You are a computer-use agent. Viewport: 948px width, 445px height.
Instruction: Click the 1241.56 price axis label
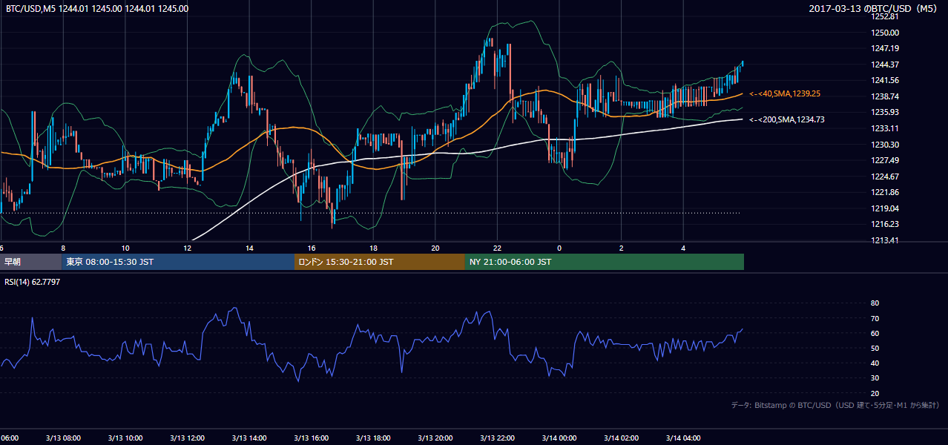tap(885, 80)
